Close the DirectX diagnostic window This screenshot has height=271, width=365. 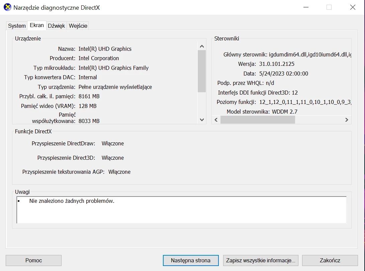(353, 7)
